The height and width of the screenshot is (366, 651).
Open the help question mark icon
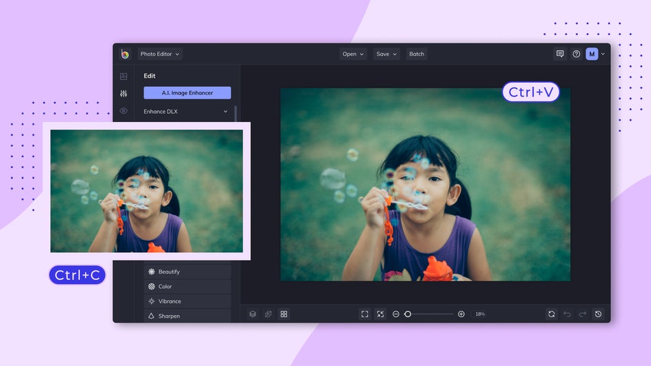coord(577,54)
